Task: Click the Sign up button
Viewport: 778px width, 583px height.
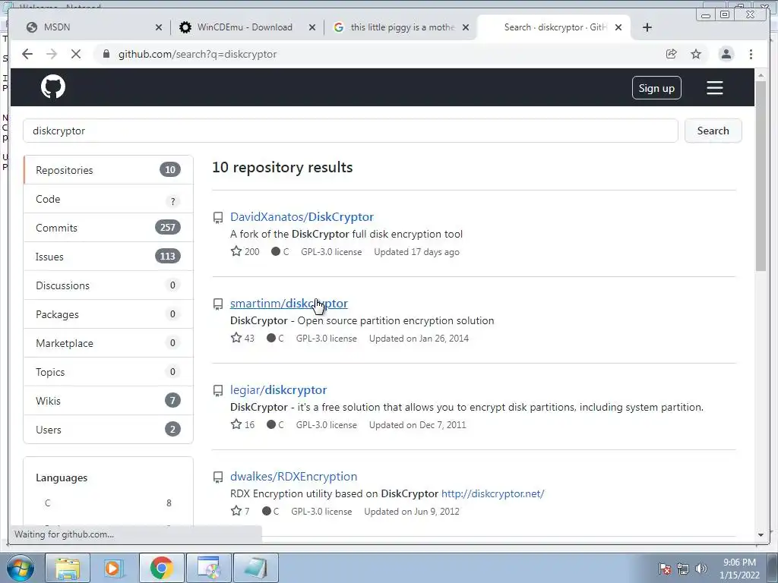Action: click(x=656, y=88)
